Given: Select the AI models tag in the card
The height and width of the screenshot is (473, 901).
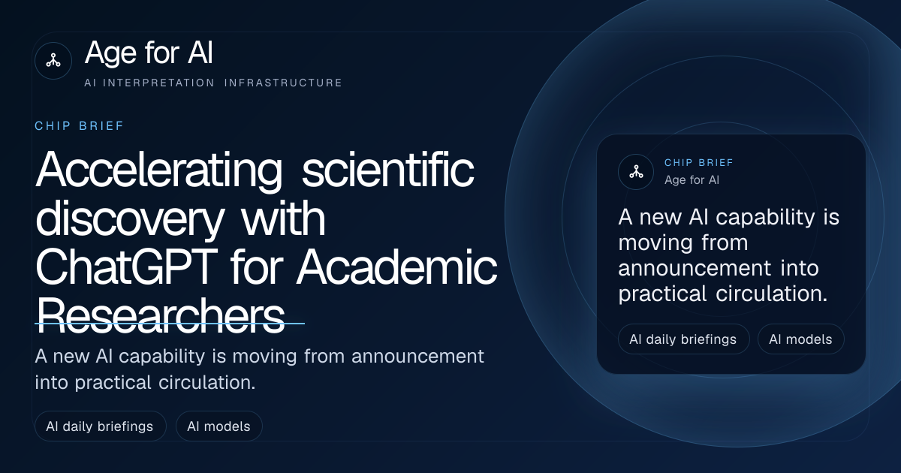Looking at the screenshot, I should pyautogui.click(x=801, y=339).
